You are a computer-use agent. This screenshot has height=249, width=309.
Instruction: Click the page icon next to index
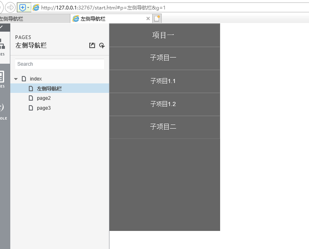coord(24,79)
